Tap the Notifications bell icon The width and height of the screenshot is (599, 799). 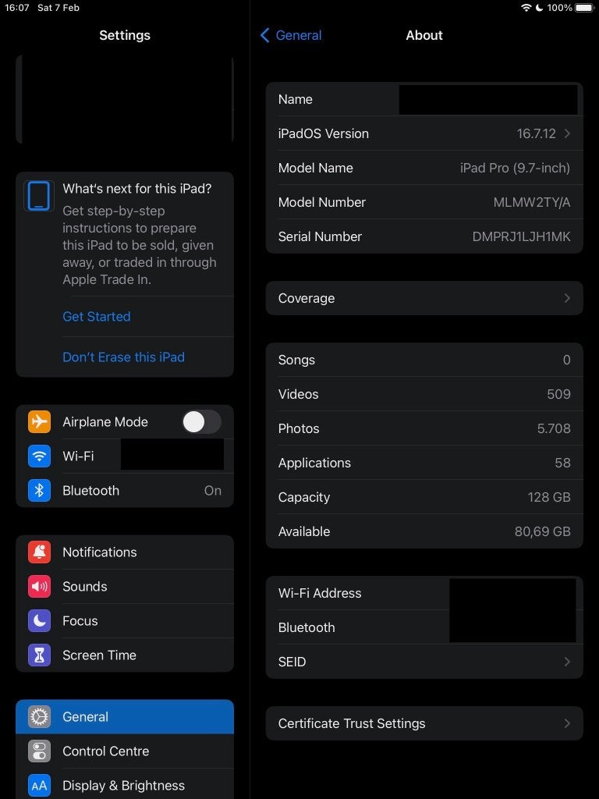39,552
